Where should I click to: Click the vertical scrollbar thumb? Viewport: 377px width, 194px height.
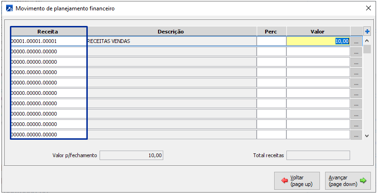coord(367,49)
